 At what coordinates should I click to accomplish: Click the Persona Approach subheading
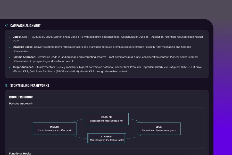click(x=21, y=104)
